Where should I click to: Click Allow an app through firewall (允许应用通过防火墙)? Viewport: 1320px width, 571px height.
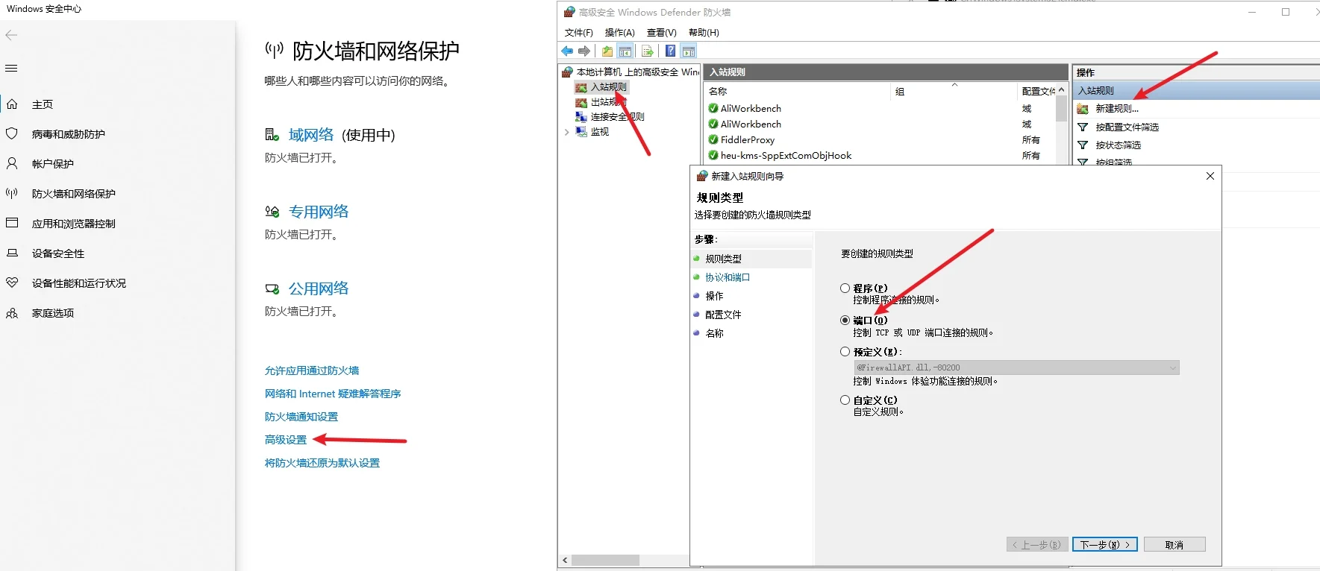point(312,370)
